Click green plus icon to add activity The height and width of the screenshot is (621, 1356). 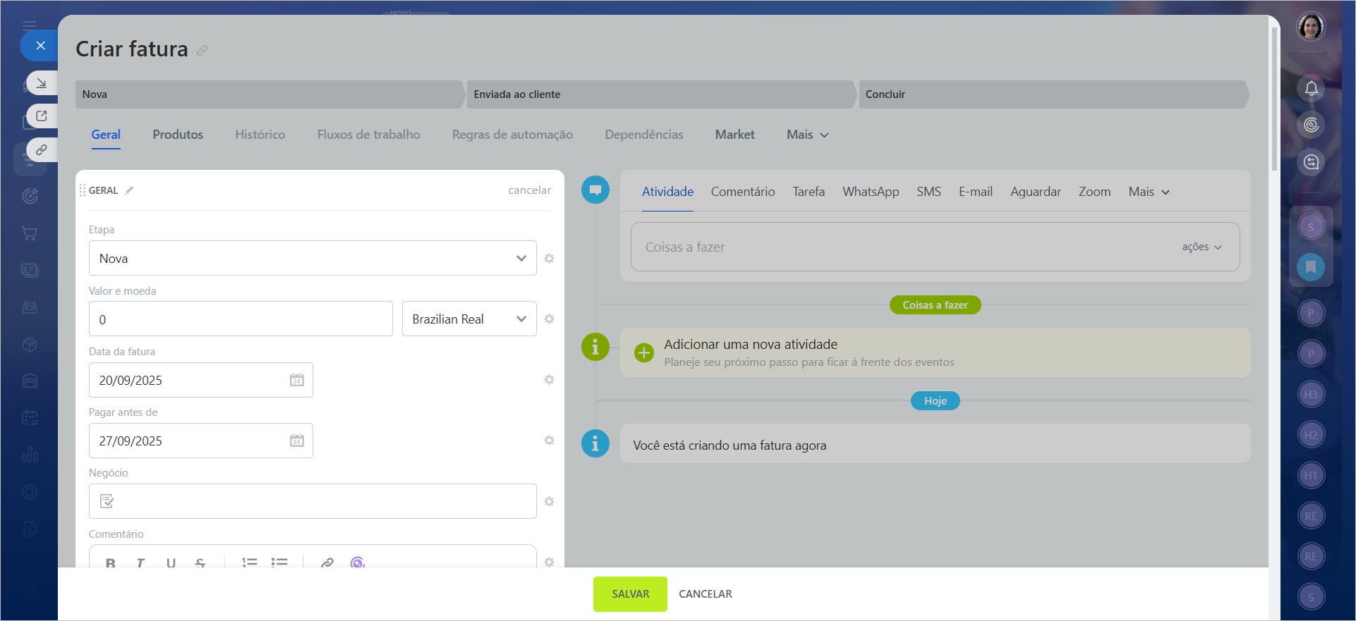click(643, 352)
